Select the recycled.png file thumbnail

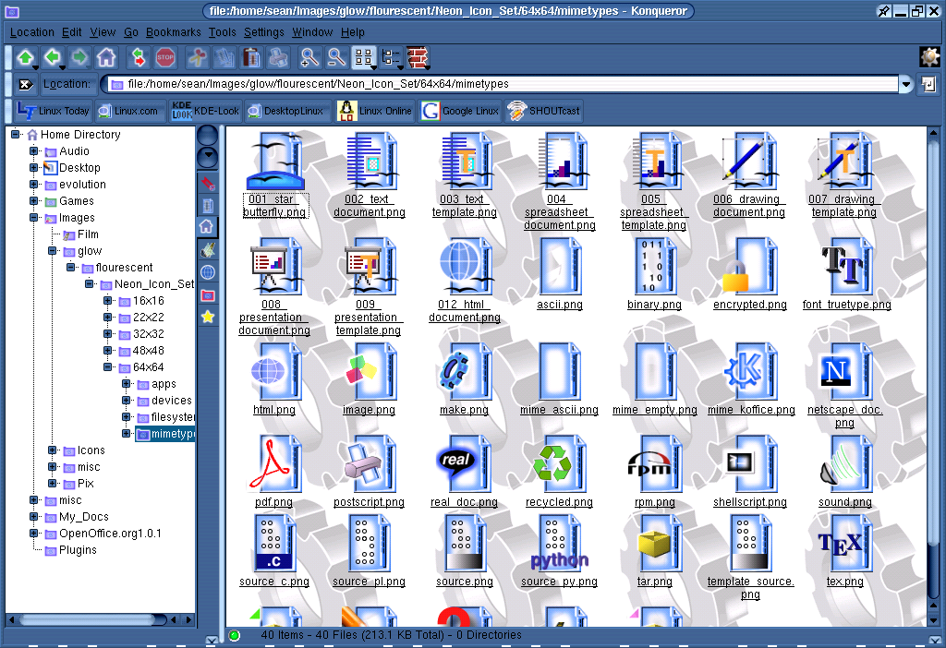pos(559,463)
